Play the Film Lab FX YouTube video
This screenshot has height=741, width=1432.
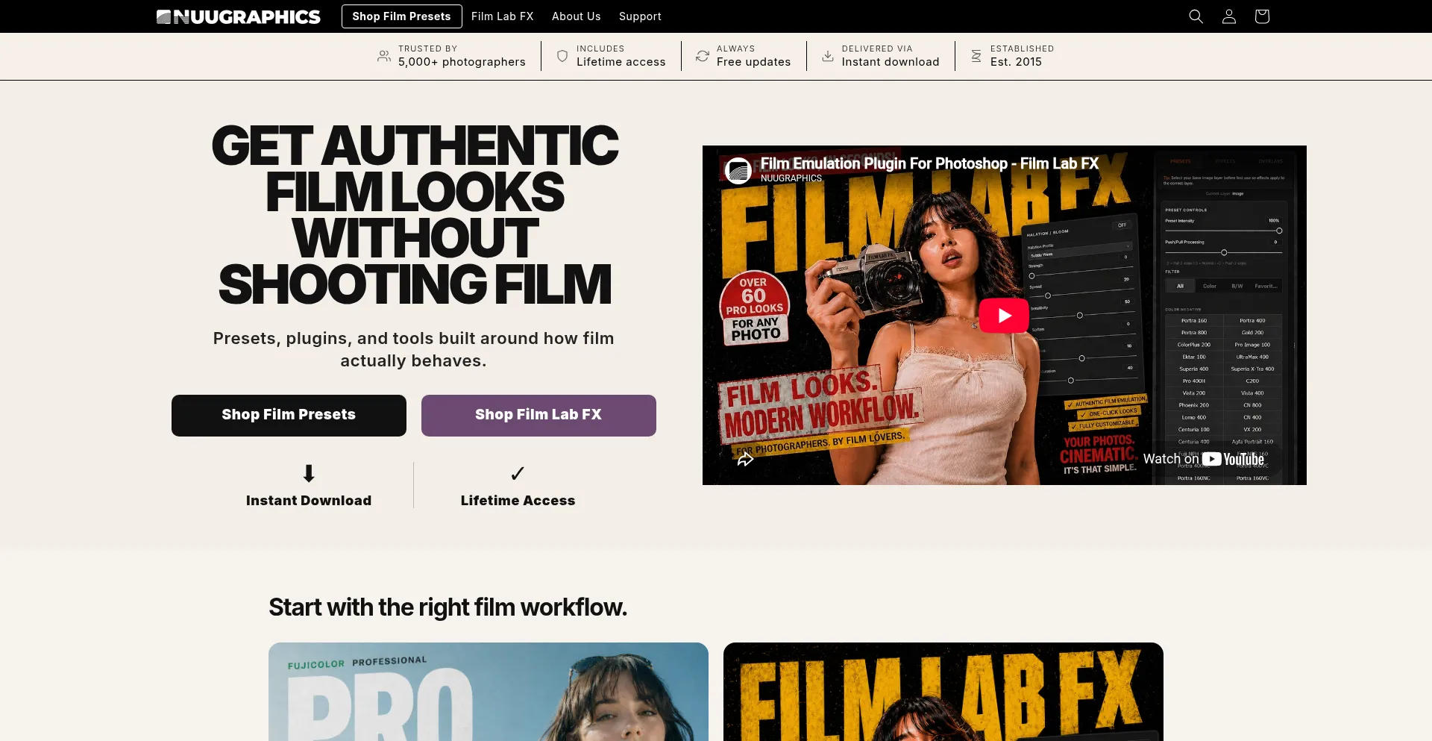(x=1004, y=316)
